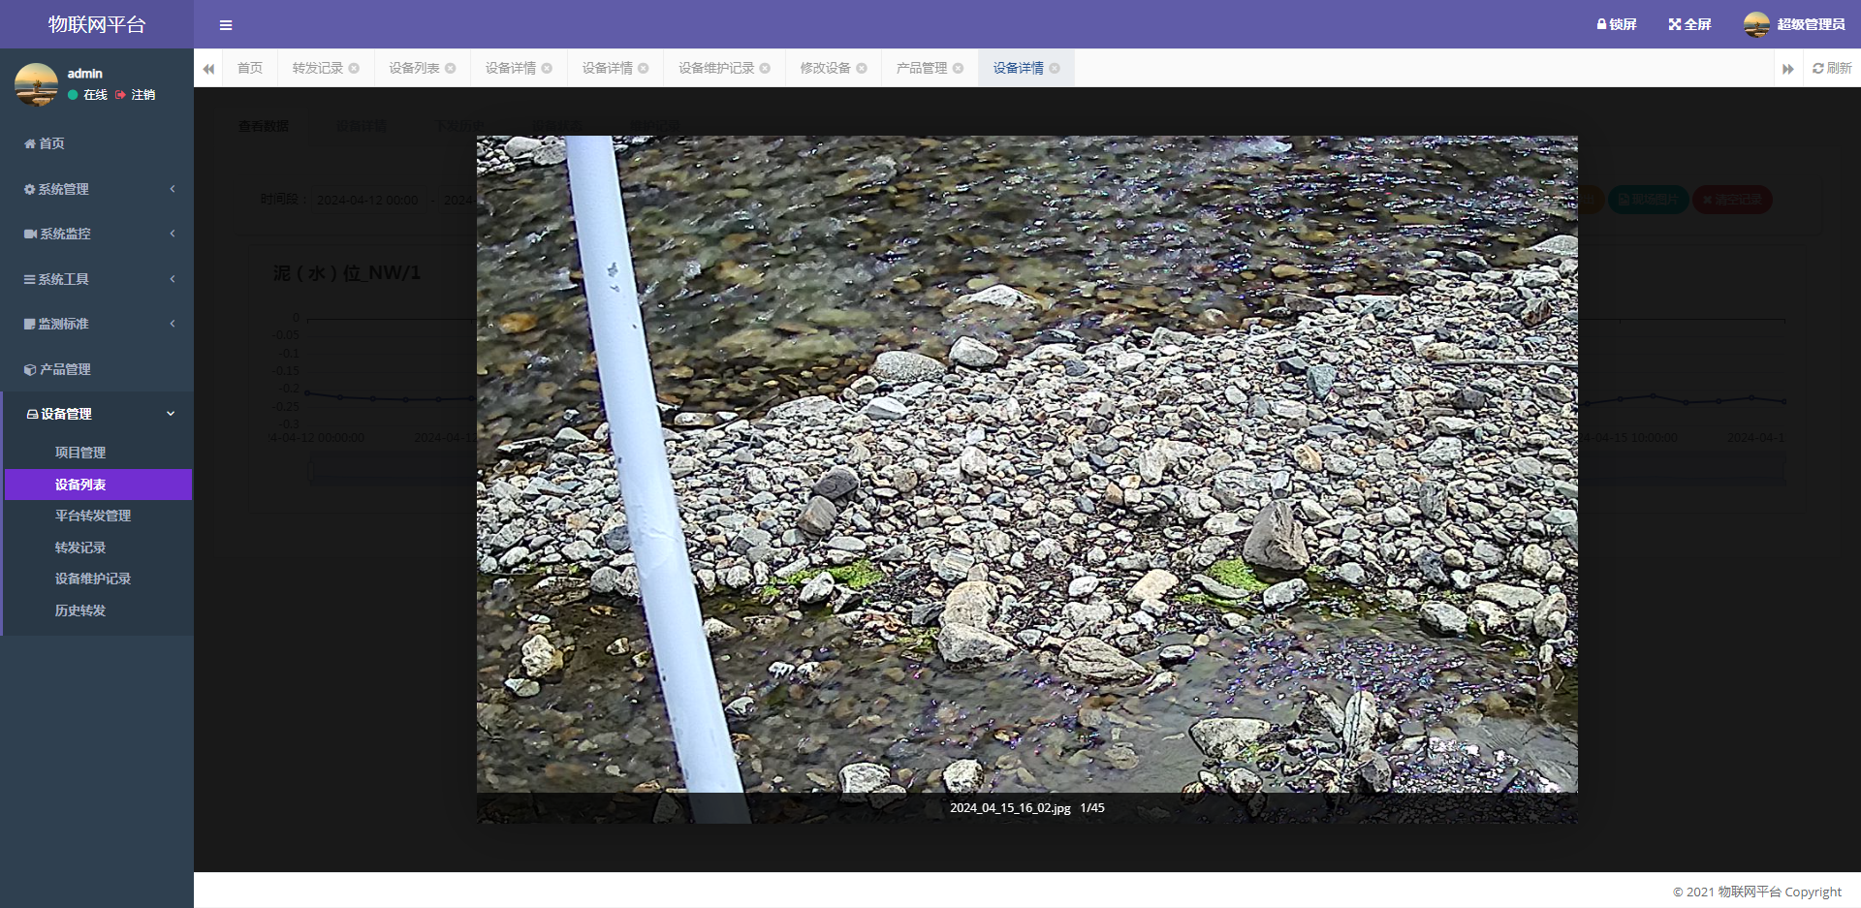
Task: Switch to the 设备列表 tab
Action: [x=414, y=68]
